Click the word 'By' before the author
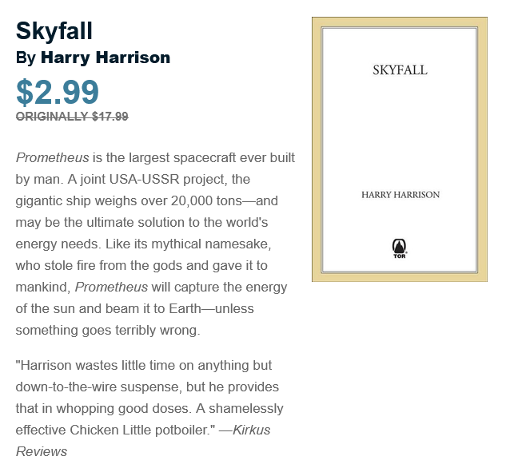 (26, 58)
